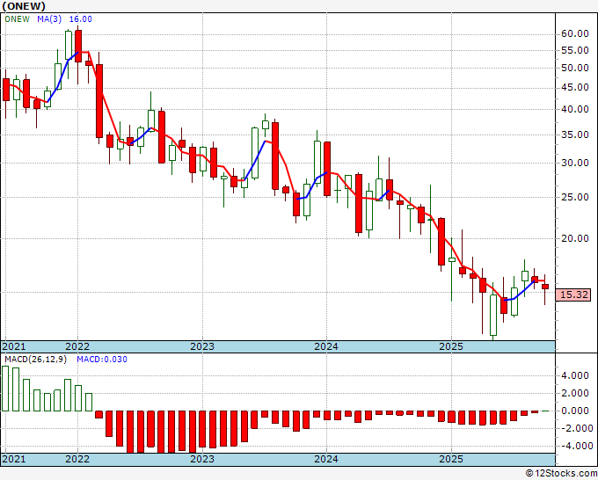Click the 45.00 price axis label
The image size is (598, 480).
click(575, 88)
